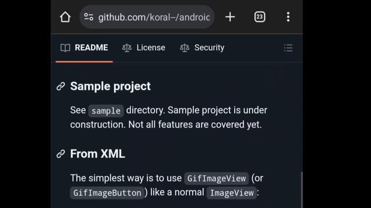Switch to the Security tab
Image resolution: width=371 pixels, height=208 pixels.
(202, 48)
